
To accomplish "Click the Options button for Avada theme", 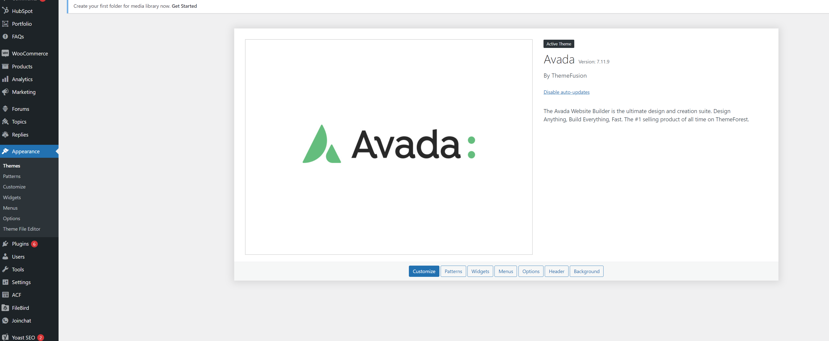I will (x=530, y=271).
